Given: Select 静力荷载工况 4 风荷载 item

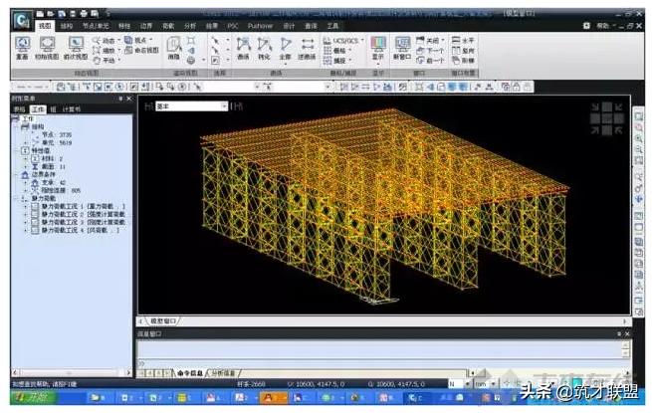Looking at the screenshot, I should 80,230.
